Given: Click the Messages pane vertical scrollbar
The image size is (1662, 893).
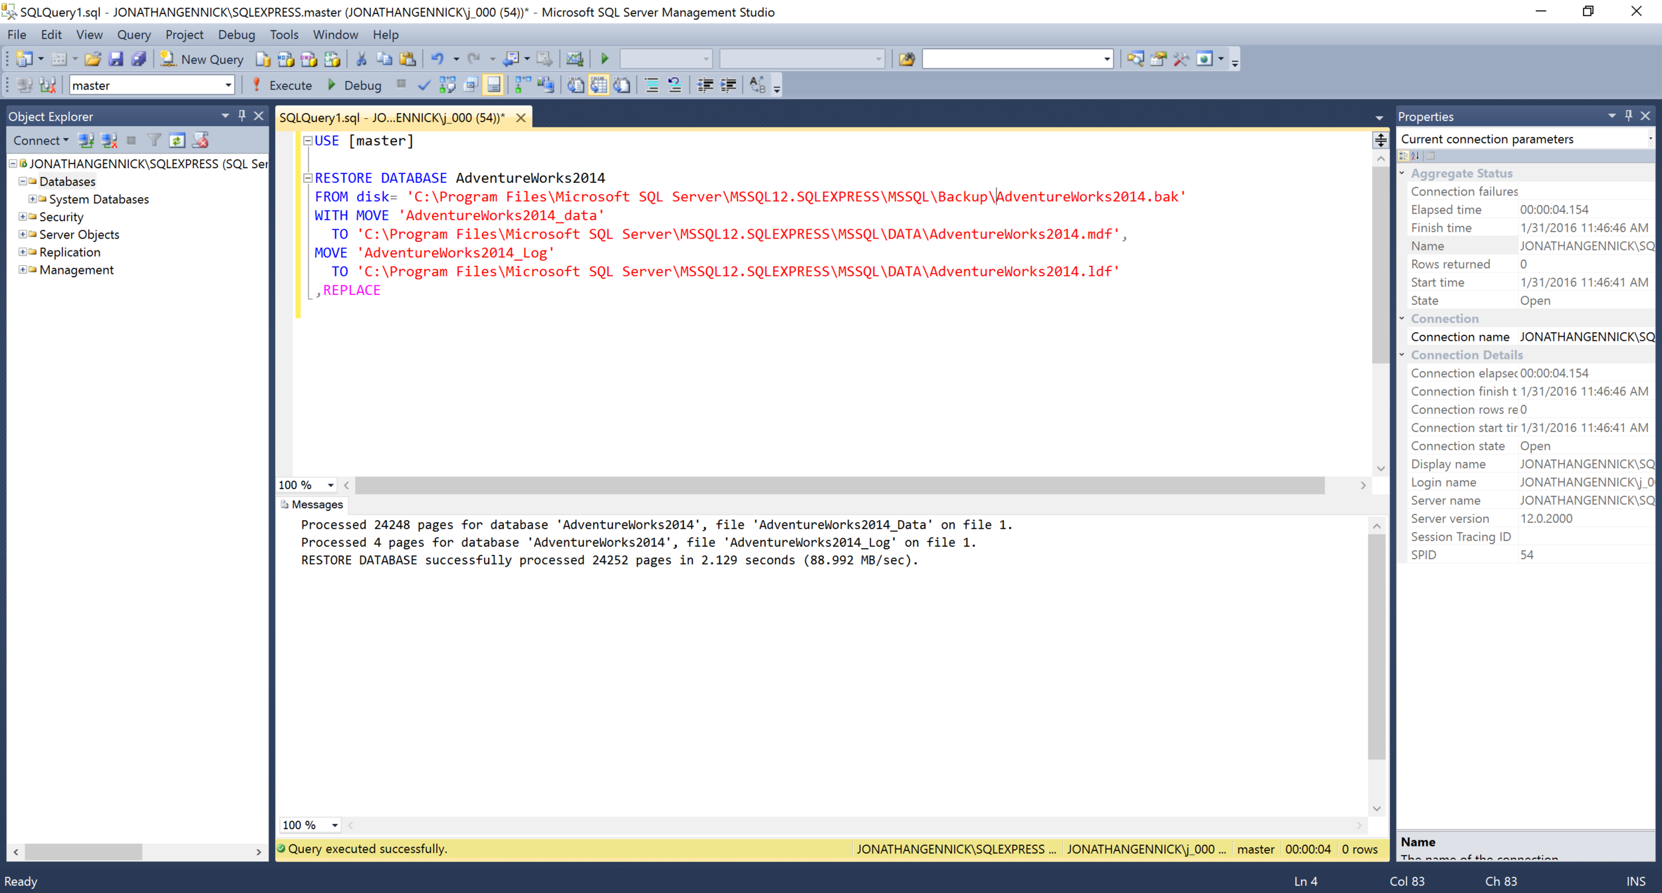Looking at the screenshot, I should [1376, 645].
